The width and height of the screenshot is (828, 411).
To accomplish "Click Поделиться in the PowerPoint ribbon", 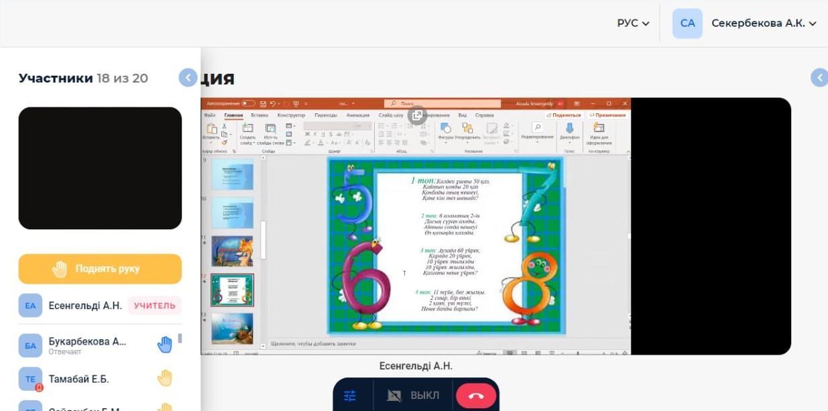I will [x=565, y=115].
